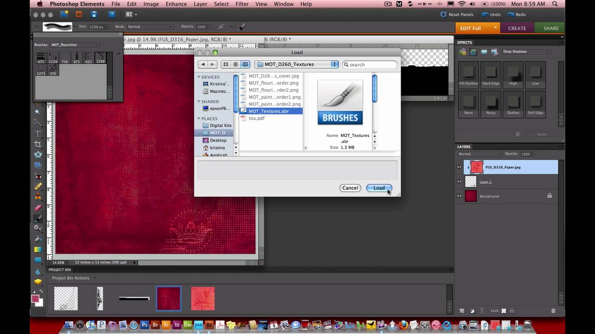Show Layer Styles category in Effects panel
Image resolution: width=595 pixels, height=334 pixels.
tap(473, 52)
